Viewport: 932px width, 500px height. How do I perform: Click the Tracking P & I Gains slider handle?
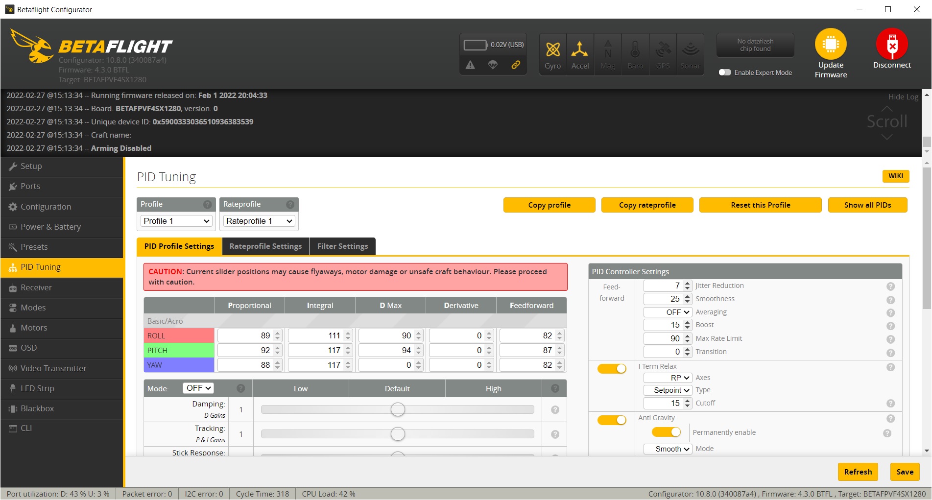(398, 434)
